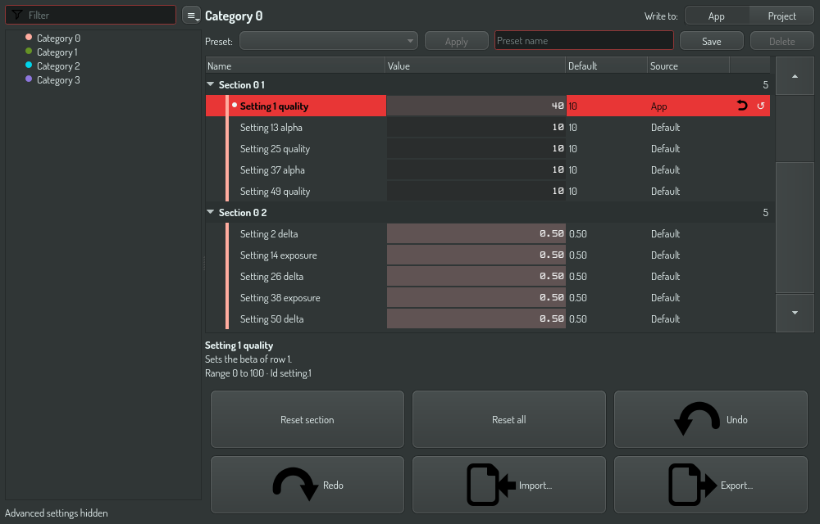The height and width of the screenshot is (524, 820).
Task: Adjust Setting 50 delta value slider
Action: [476, 318]
